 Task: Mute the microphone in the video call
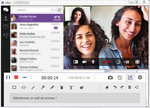click(x=93, y=62)
